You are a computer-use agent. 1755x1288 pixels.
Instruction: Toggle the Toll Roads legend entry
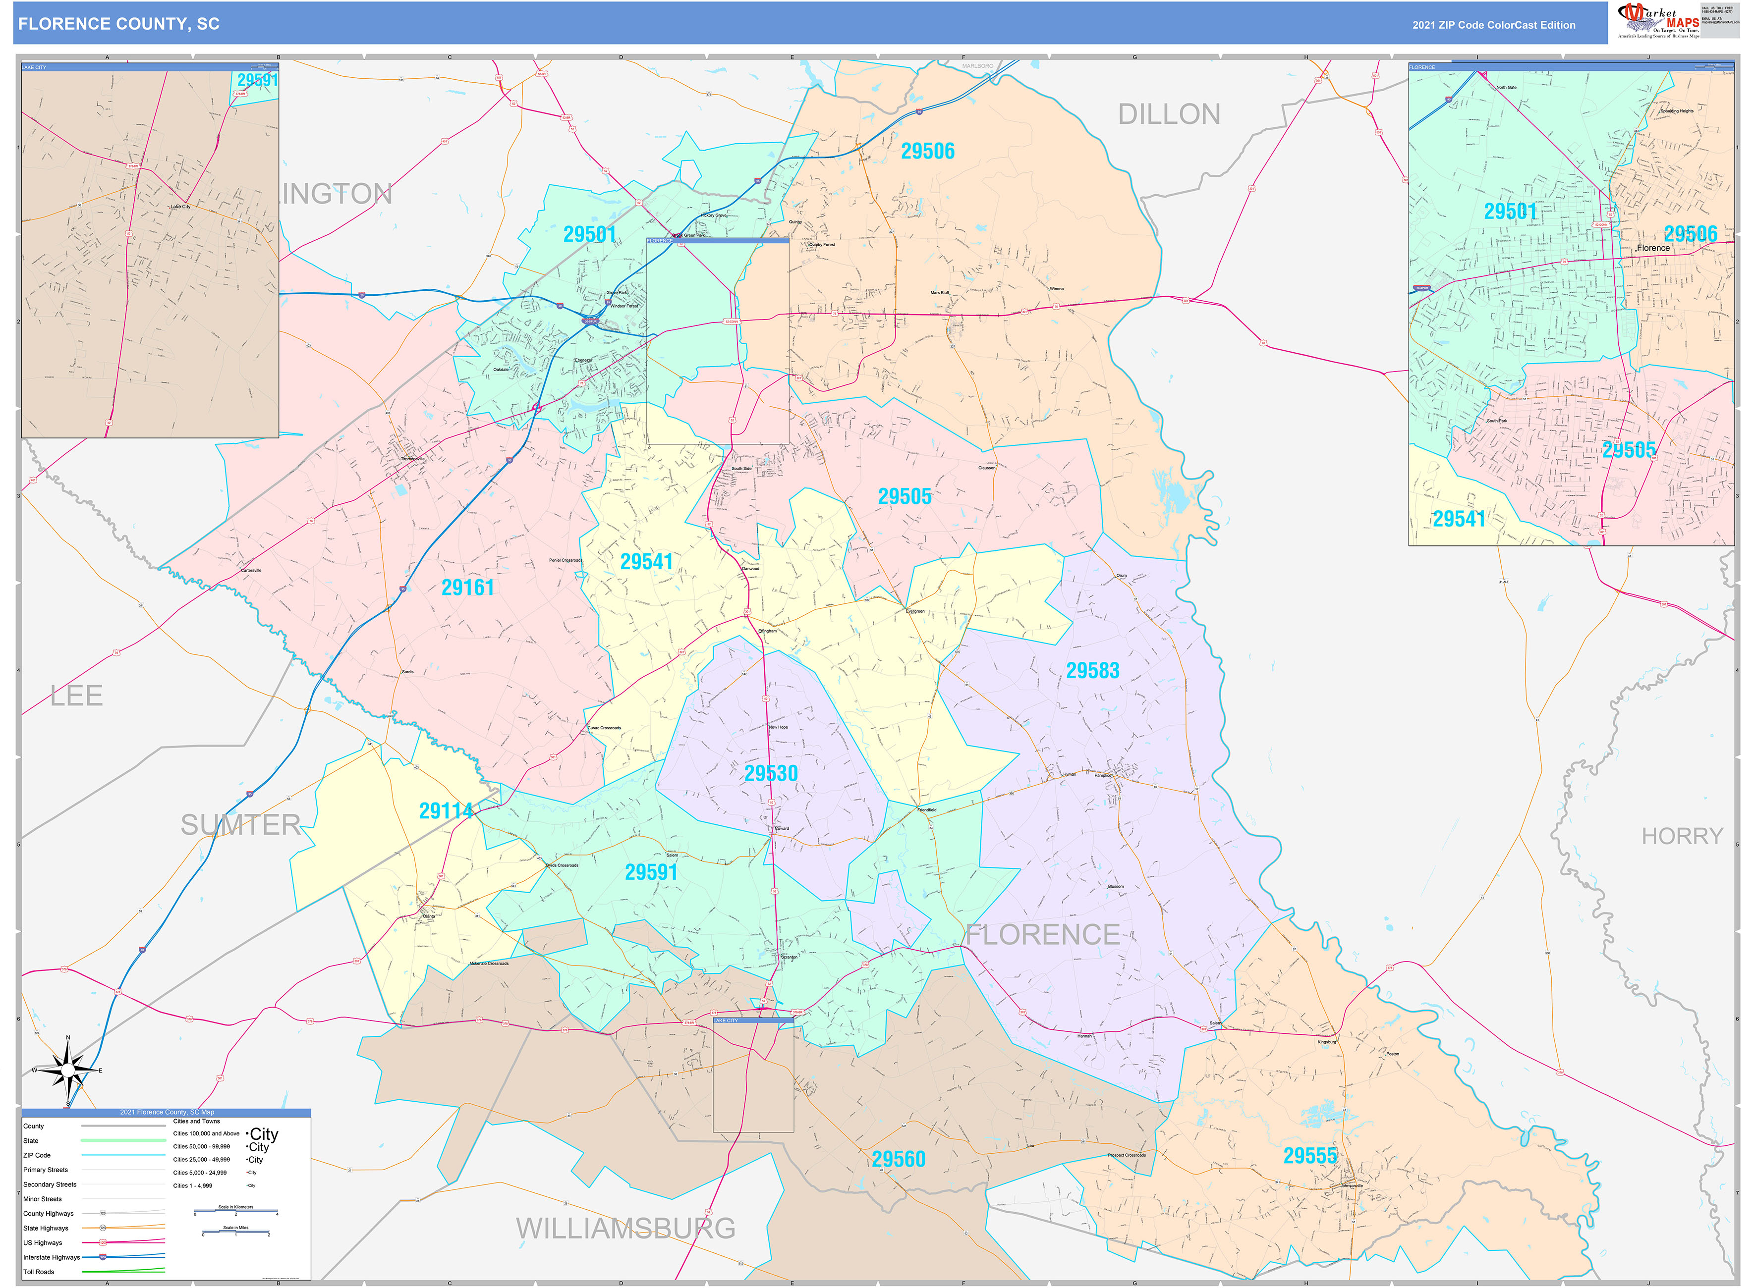(123, 1272)
